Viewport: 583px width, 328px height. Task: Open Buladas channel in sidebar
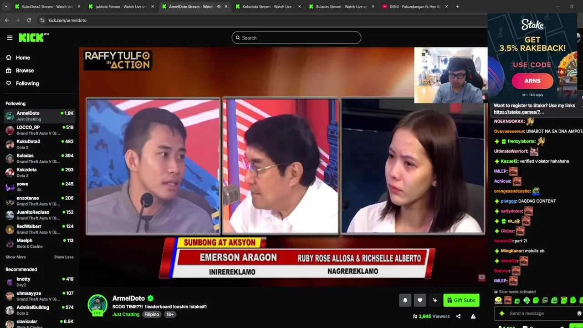point(40,159)
